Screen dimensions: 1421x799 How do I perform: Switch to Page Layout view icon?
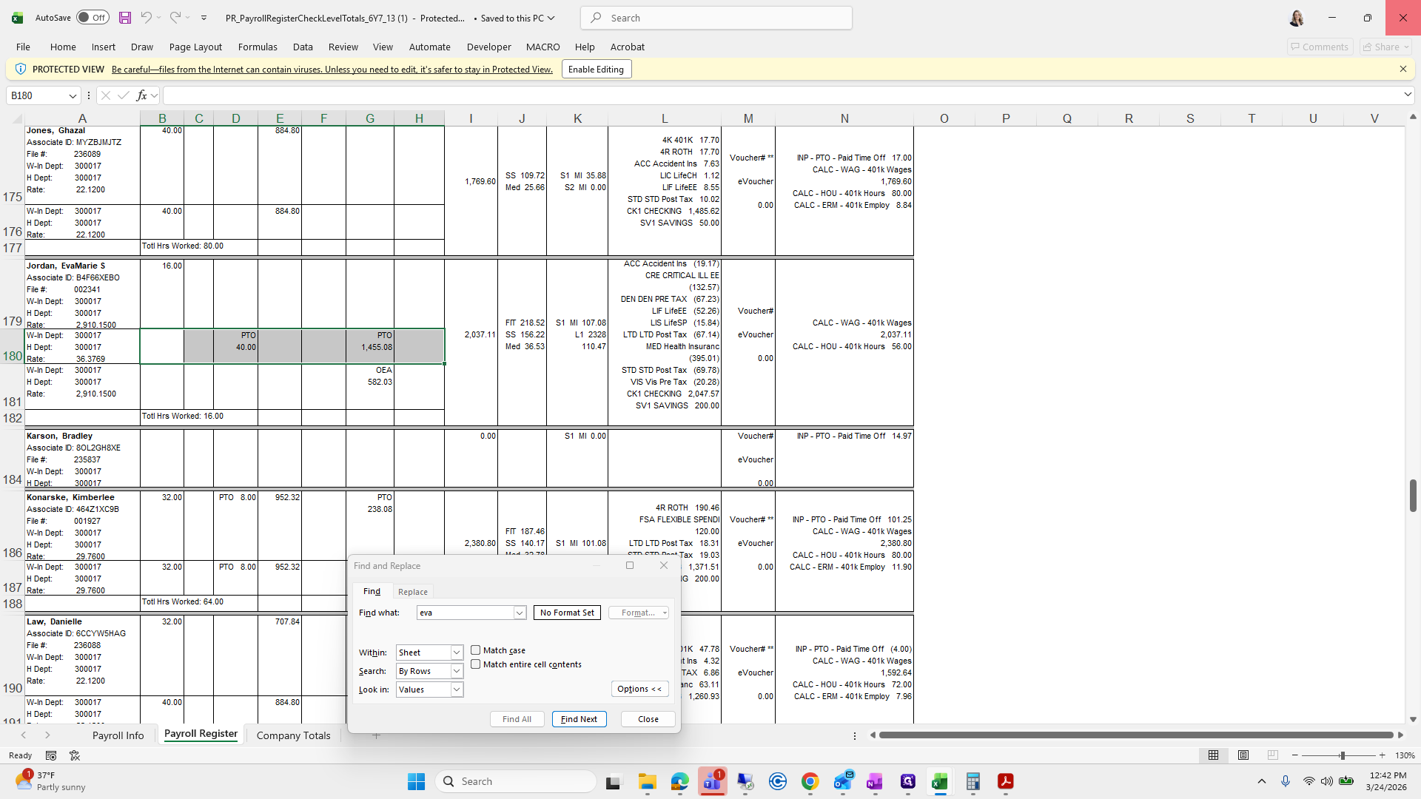tap(1243, 755)
